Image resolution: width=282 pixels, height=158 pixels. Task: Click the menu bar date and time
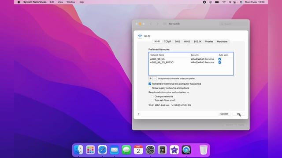pos(255,2)
